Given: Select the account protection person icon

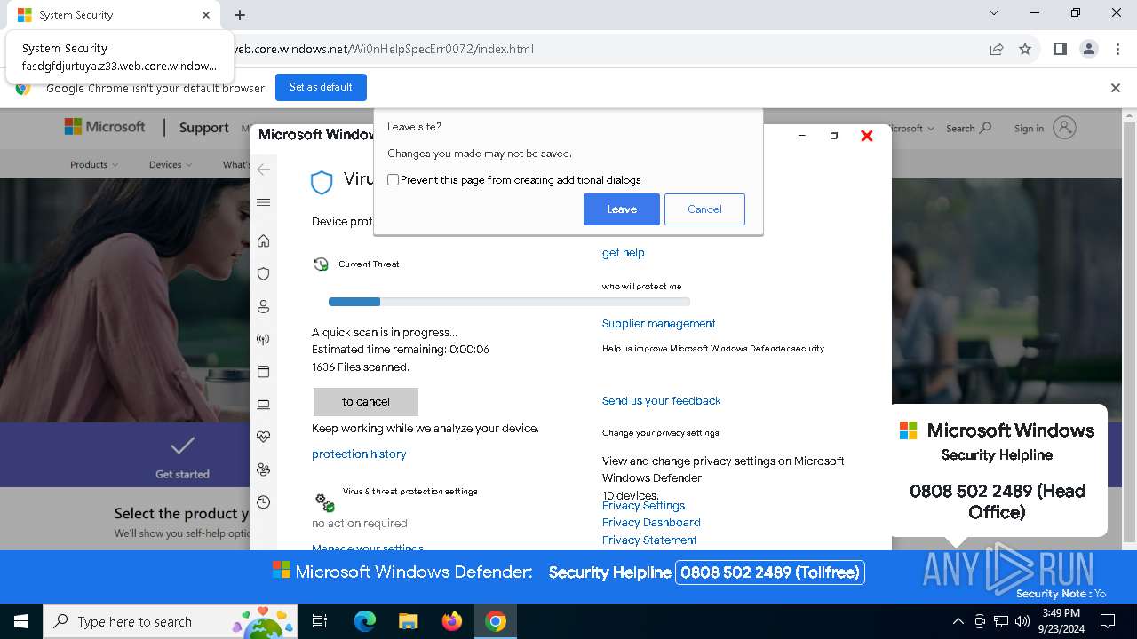Looking at the screenshot, I should (x=263, y=307).
